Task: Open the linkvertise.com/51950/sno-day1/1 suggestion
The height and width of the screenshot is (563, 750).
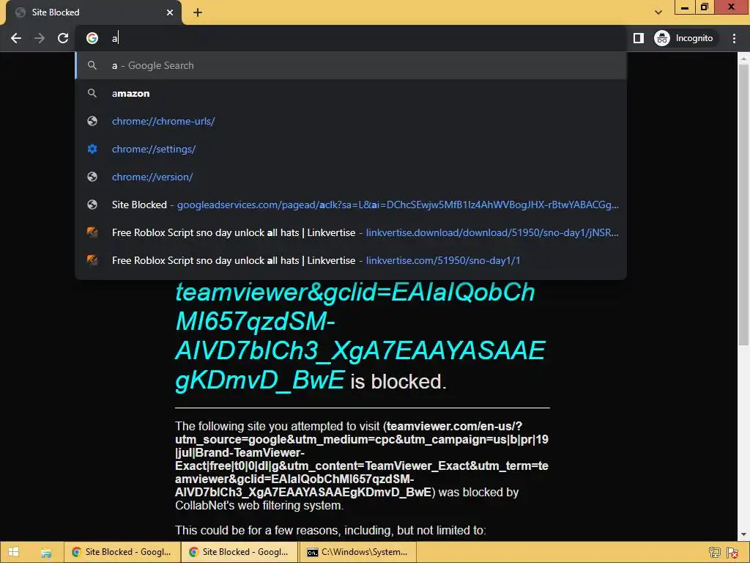Action: point(351,260)
